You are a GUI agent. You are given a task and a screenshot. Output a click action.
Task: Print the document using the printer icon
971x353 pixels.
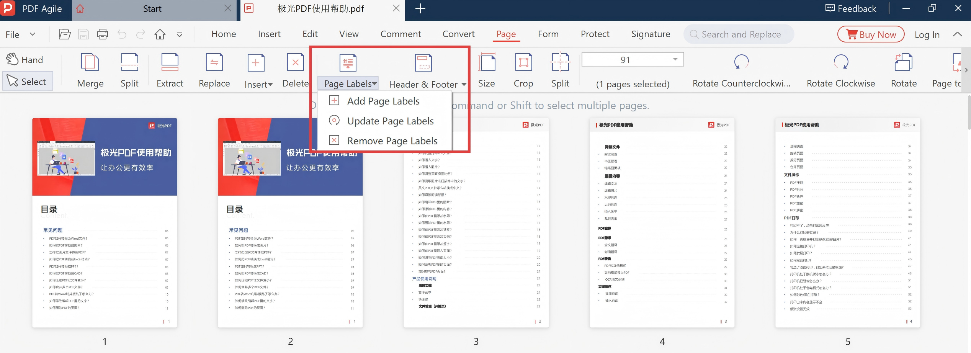tap(103, 34)
